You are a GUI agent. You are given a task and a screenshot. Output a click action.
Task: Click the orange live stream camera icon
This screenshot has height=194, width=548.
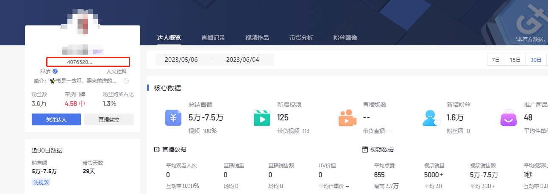pos(347,118)
